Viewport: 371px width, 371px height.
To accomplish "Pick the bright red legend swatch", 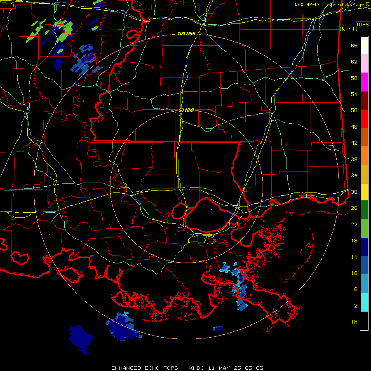I will 364,119.
